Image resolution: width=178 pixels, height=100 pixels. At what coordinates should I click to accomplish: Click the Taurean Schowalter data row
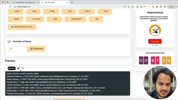pyautogui.click(x=50, y=94)
